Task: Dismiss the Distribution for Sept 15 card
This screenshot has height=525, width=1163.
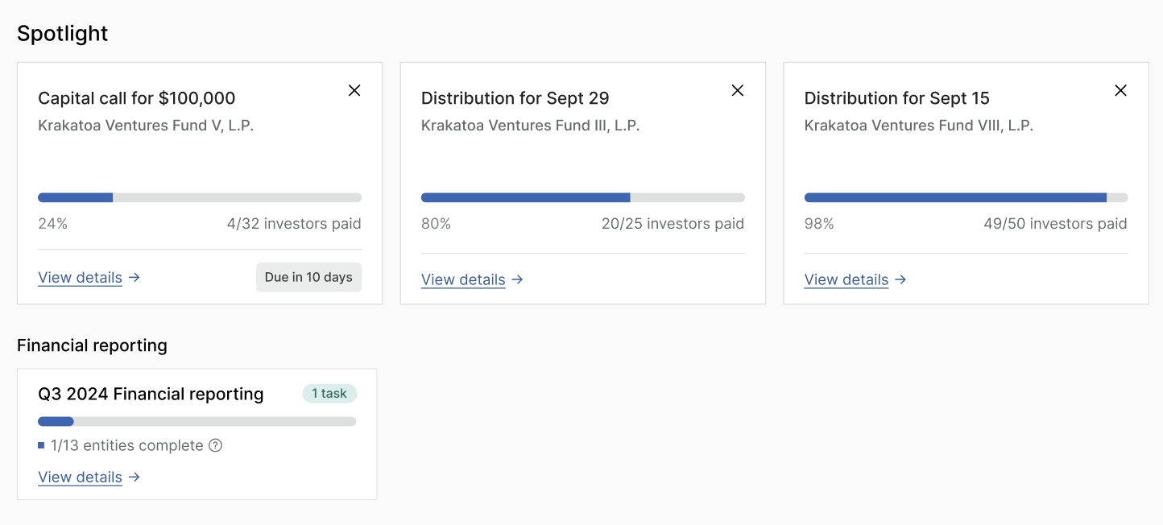Action: point(1120,90)
